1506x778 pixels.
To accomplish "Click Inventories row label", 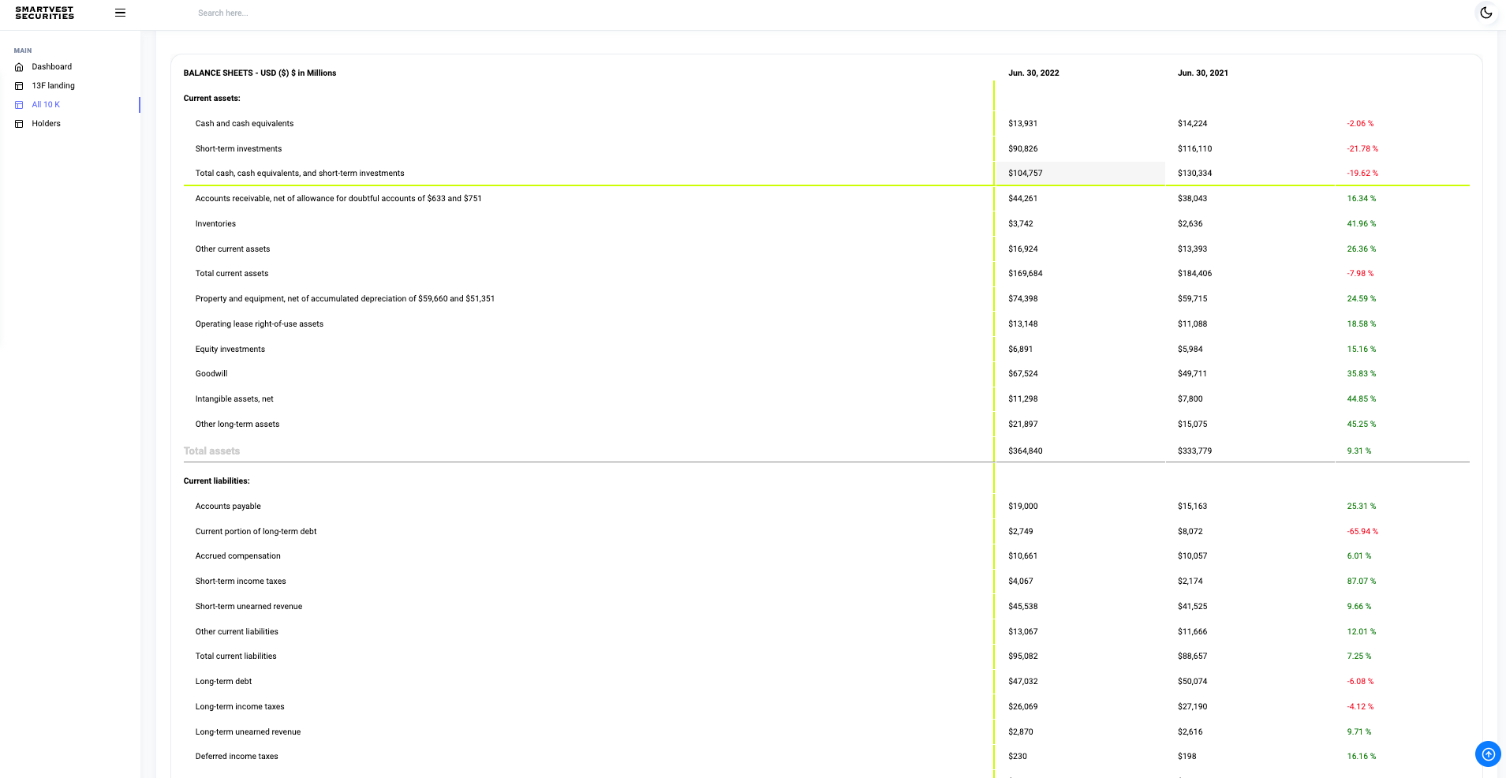I will click(215, 224).
